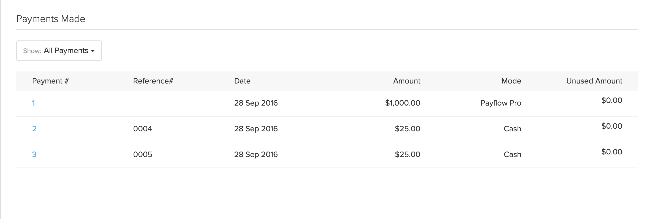Select reference 0004 cell

click(x=143, y=129)
